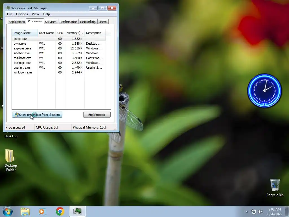Open the volume speaker tray icon
Image resolution: width=289 pixels, height=217 pixels.
point(260,212)
